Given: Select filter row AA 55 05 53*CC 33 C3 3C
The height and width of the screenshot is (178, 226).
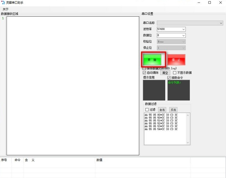Looking at the screenshot, I should pos(161,126).
